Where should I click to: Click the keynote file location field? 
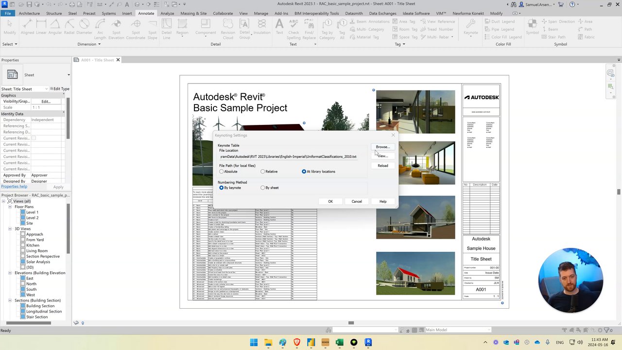288,157
